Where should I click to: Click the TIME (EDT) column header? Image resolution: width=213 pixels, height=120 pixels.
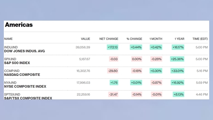[x=200, y=39]
